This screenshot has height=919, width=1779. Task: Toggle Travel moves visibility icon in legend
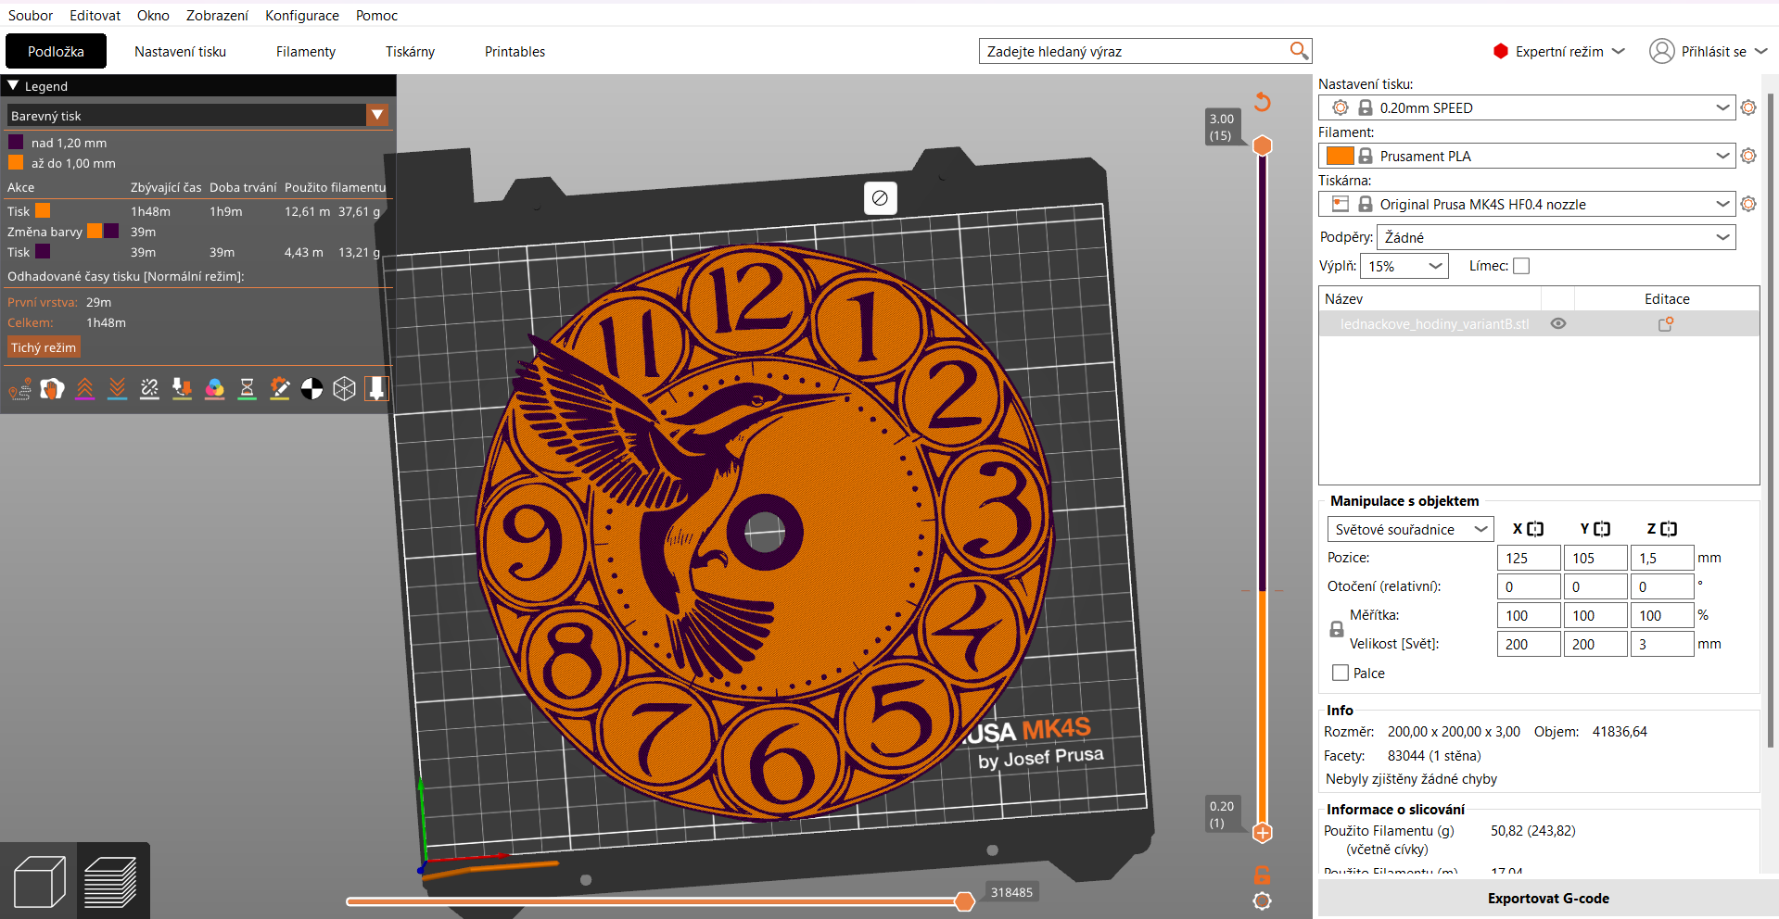pyautogui.click(x=19, y=389)
